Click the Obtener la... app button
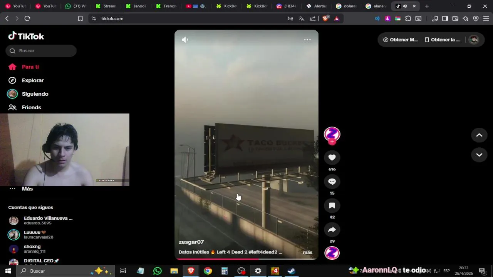Screen dimensions: 493x277 [x=442, y=40]
